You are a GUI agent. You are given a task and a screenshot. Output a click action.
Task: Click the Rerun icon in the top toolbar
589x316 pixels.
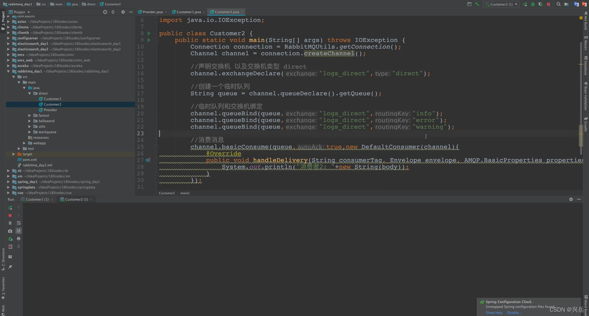[x=525, y=4]
